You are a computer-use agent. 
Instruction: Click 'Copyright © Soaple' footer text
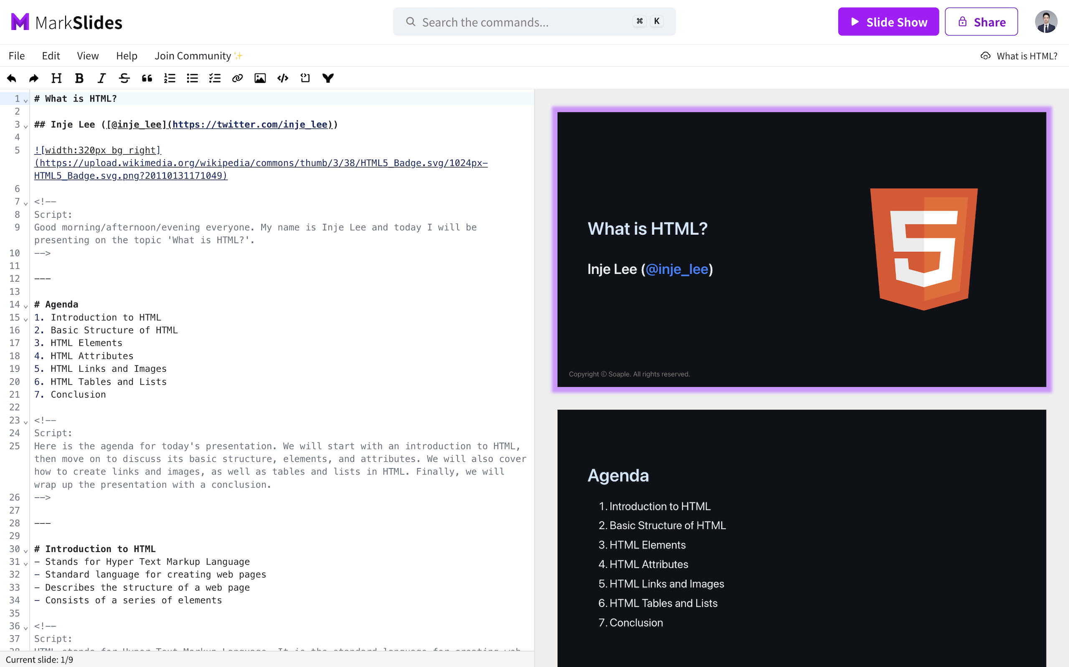[629, 374]
